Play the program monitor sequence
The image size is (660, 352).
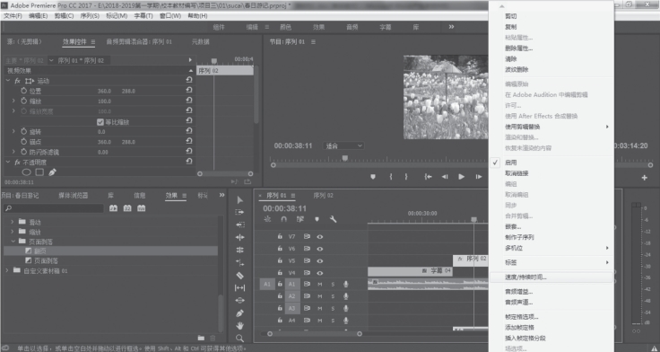tap(461, 177)
